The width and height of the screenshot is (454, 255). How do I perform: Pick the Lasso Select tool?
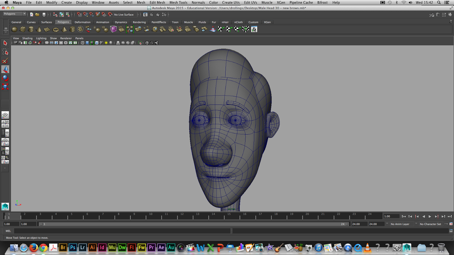(5, 52)
